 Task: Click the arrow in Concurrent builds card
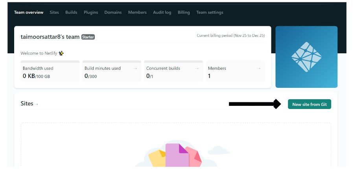click(x=197, y=68)
